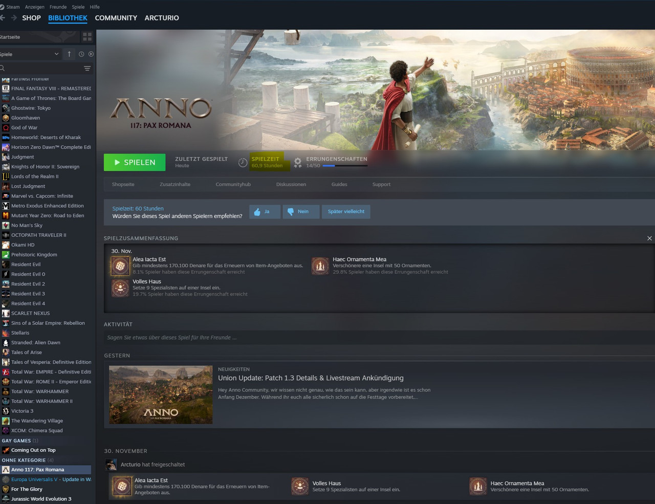
Task: Select Europa Universalis V in library
Action: [x=46, y=479]
